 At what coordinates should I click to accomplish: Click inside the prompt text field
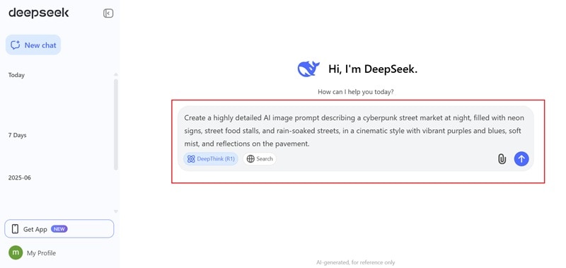354,131
